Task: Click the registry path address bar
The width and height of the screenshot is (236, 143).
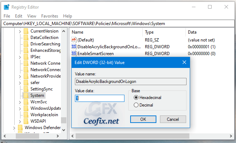Action: tap(118, 24)
